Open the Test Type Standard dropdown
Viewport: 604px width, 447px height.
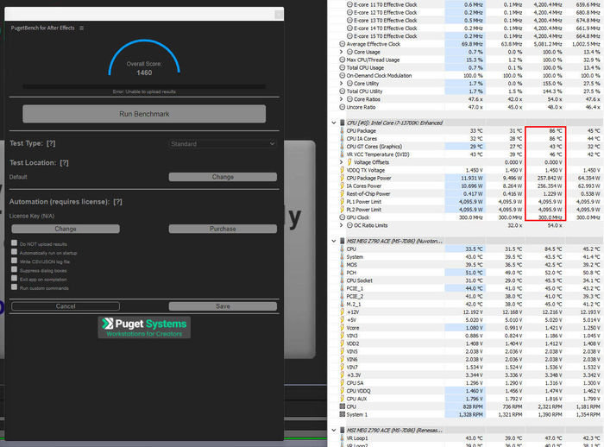[223, 144]
